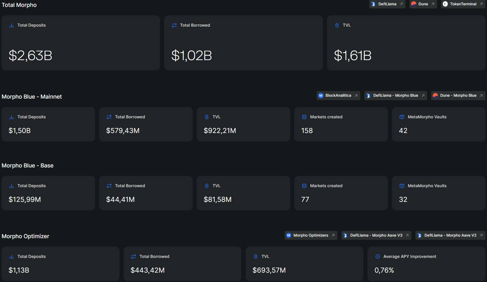
Task: Click the DefiLlama logo icon in Total Morpho
Action: [x=373, y=4]
